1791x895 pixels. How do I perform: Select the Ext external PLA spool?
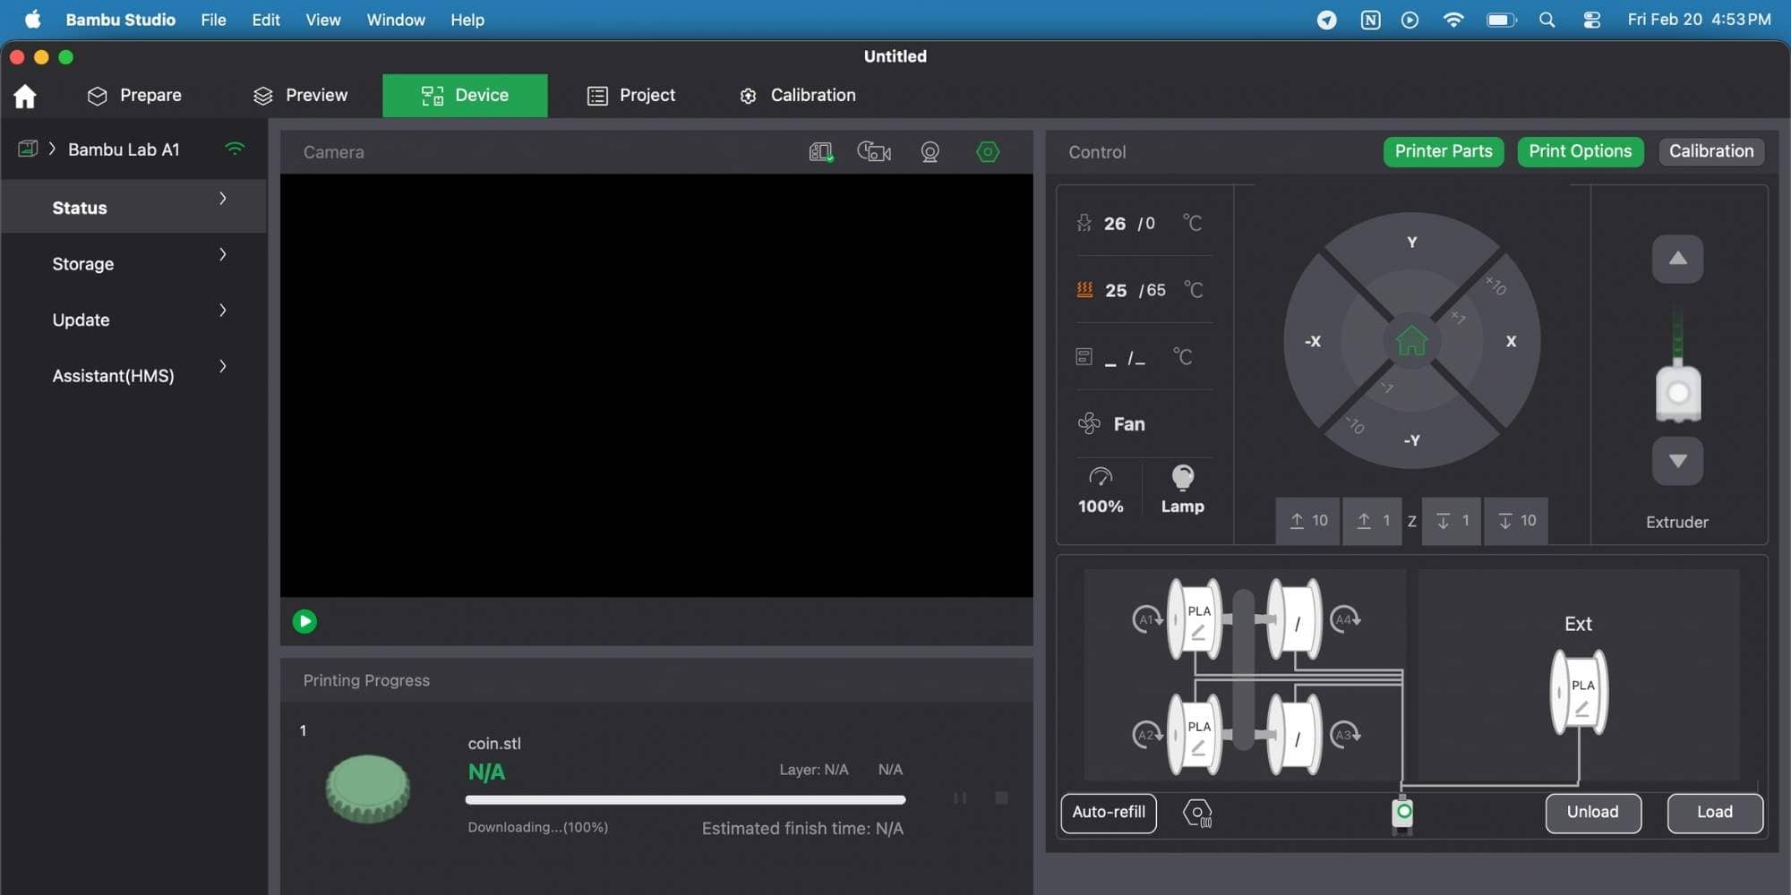pyautogui.click(x=1580, y=693)
